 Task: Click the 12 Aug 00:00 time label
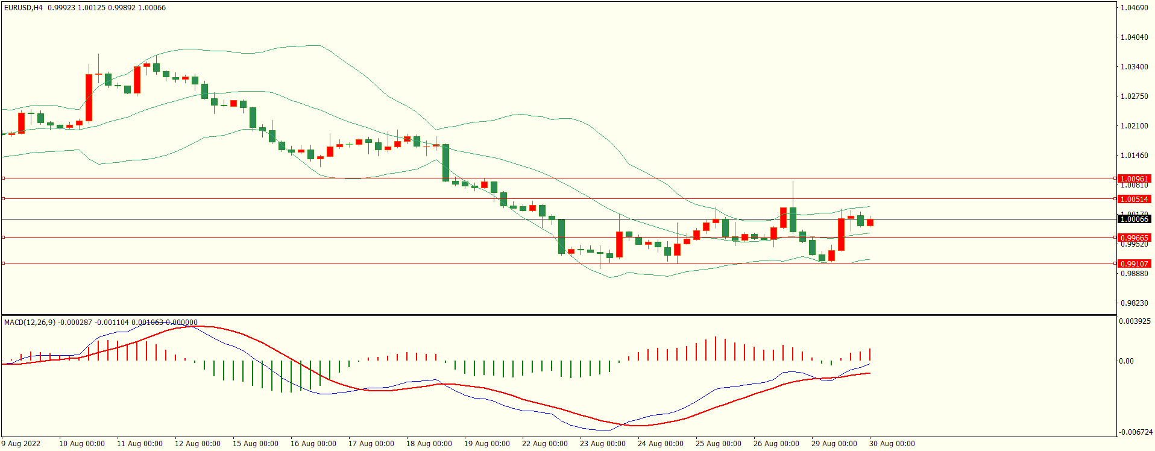coord(198,444)
